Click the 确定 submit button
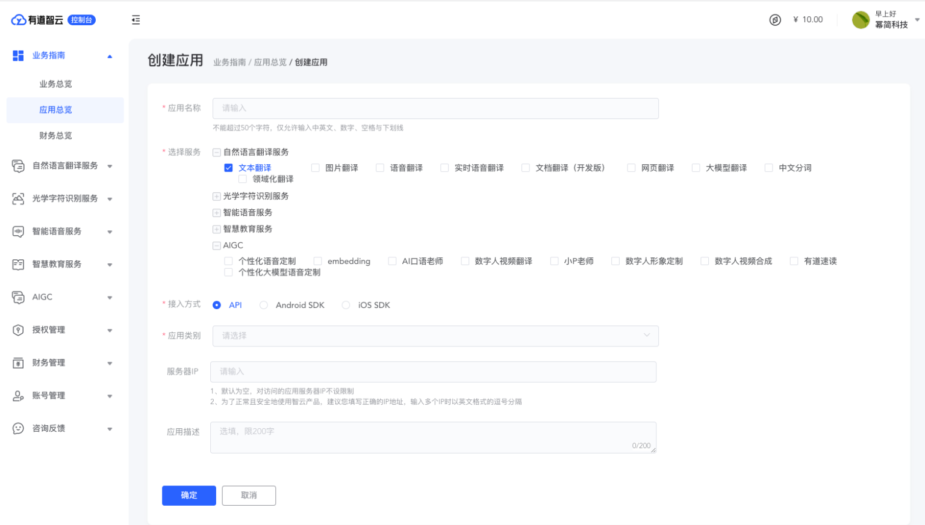Viewport: 925px width, 525px height. click(x=188, y=495)
